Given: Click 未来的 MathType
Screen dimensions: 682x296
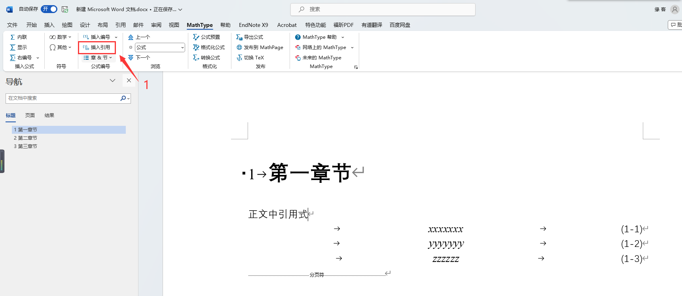Looking at the screenshot, I should (x=318, y=58).
